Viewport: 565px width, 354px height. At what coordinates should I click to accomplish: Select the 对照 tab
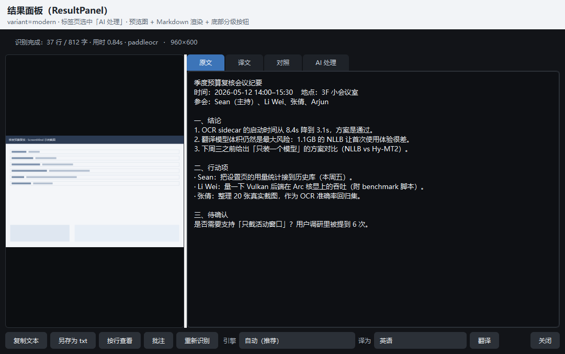[x=283, y=63]
